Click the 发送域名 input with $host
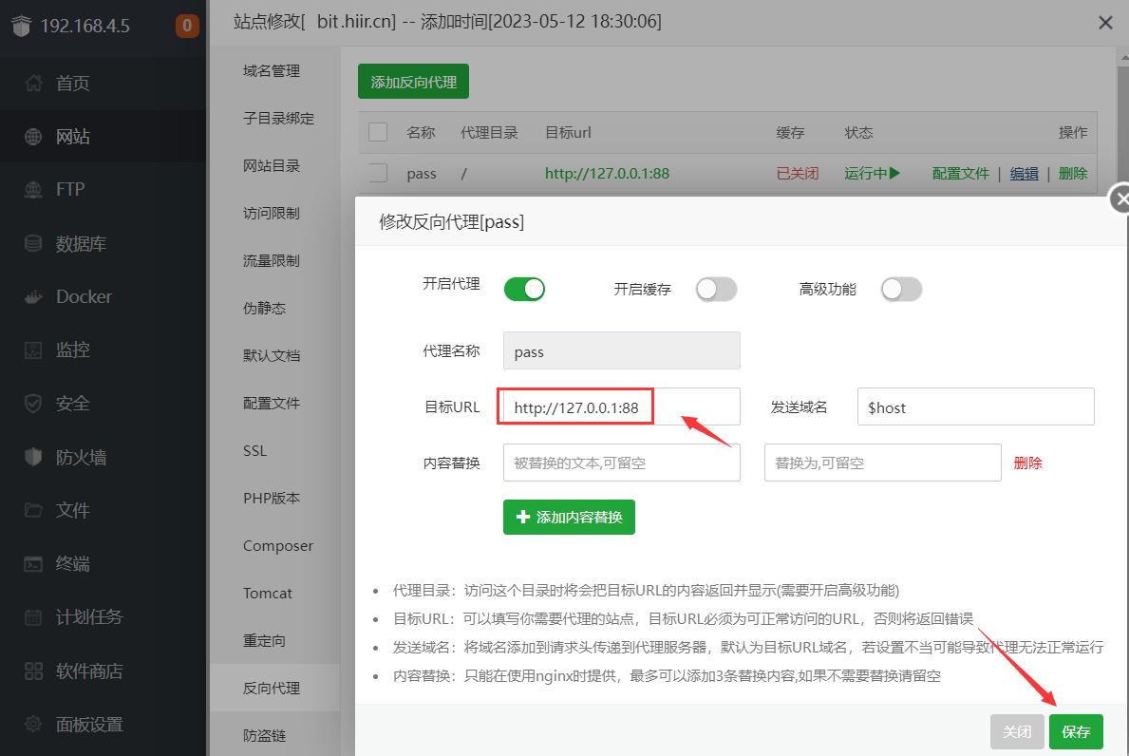The image size is (1129, 756). tap(975, 406)
